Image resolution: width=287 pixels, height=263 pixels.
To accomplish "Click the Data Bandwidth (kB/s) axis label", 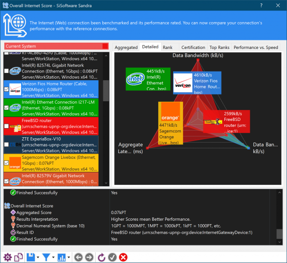I will [198, 55].
